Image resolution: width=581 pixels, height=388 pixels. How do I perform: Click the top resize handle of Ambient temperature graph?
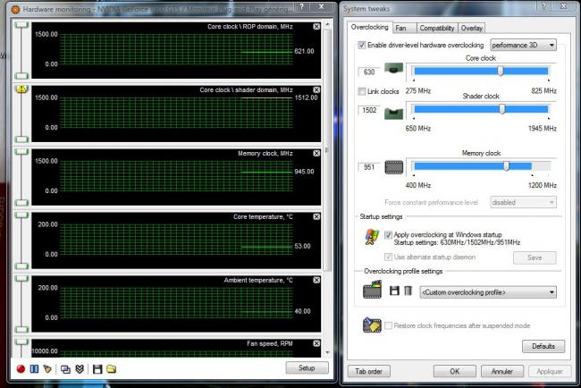point(21,278)
